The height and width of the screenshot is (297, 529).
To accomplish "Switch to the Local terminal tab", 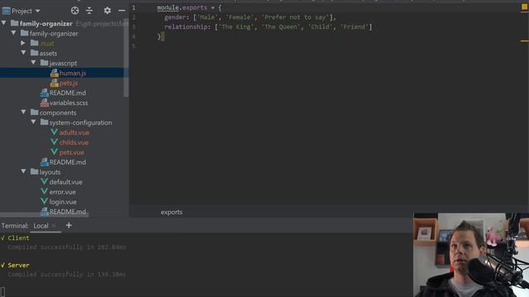I will pyautogui.click(x=41, y=226).
